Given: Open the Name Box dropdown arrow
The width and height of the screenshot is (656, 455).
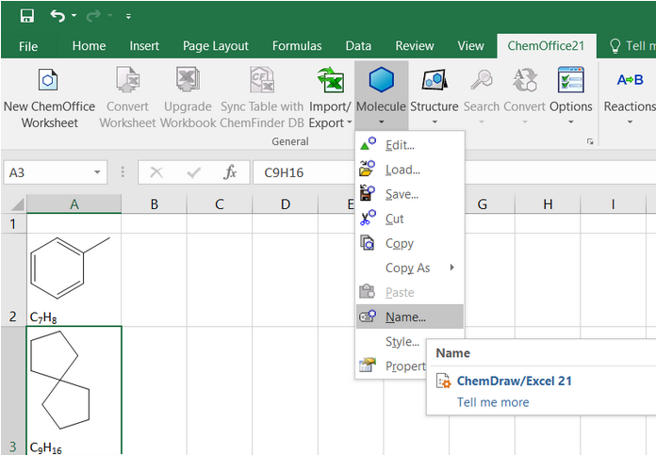Looking at the screenshot, I should click(x=97, y=172).
